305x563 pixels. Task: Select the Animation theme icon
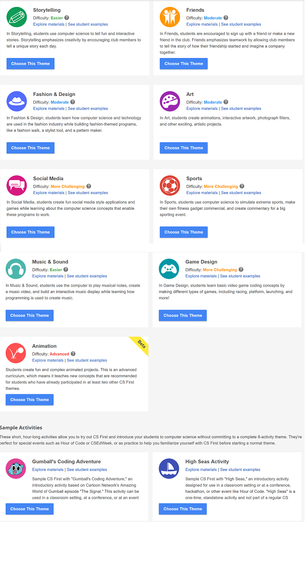16,353
